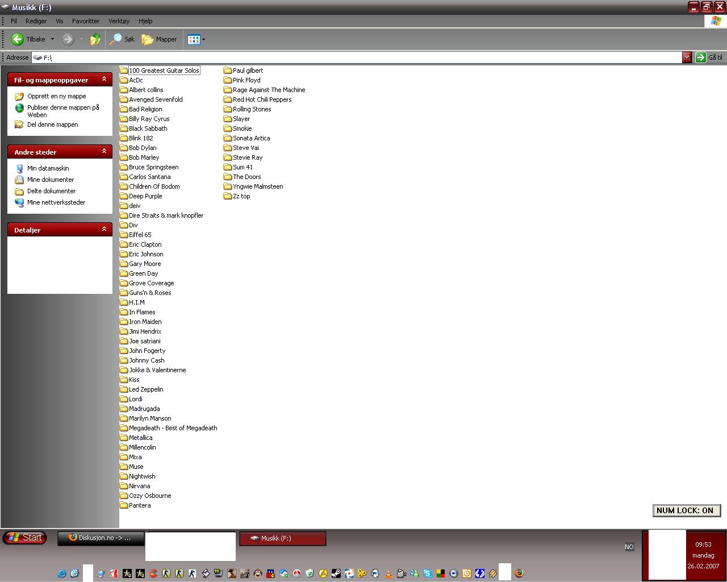Screen dimensions: 727x582
Task: Open Delte dokumenter link
Action: click(x=51, y=191)
